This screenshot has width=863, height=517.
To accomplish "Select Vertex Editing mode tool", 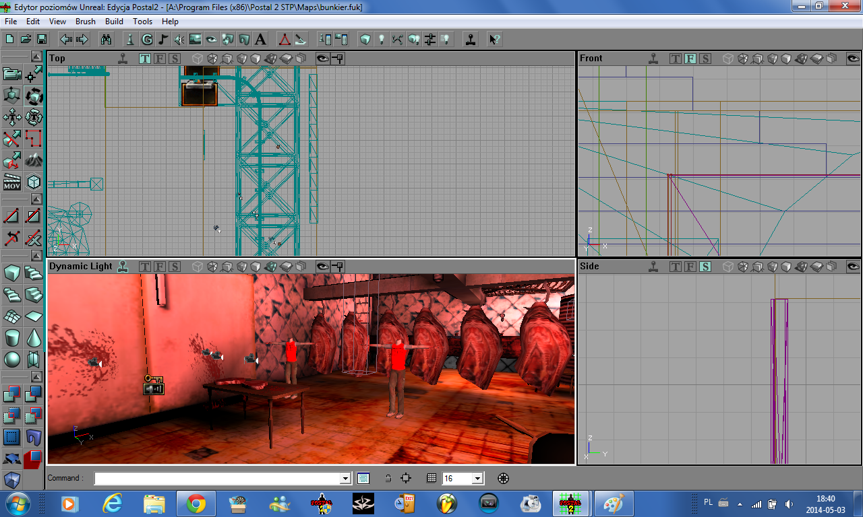I will [x=34, y=75].
